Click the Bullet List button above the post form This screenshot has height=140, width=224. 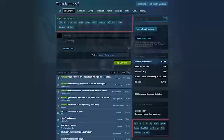point(102,22)
